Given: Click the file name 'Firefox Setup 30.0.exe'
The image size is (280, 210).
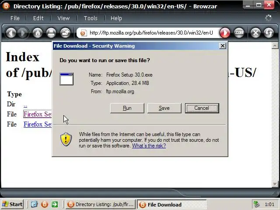Looking at the screenshot, I should click(x=129, y=75).
